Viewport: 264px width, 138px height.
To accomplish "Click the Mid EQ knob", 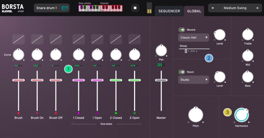I will click(x=247, y=56).
